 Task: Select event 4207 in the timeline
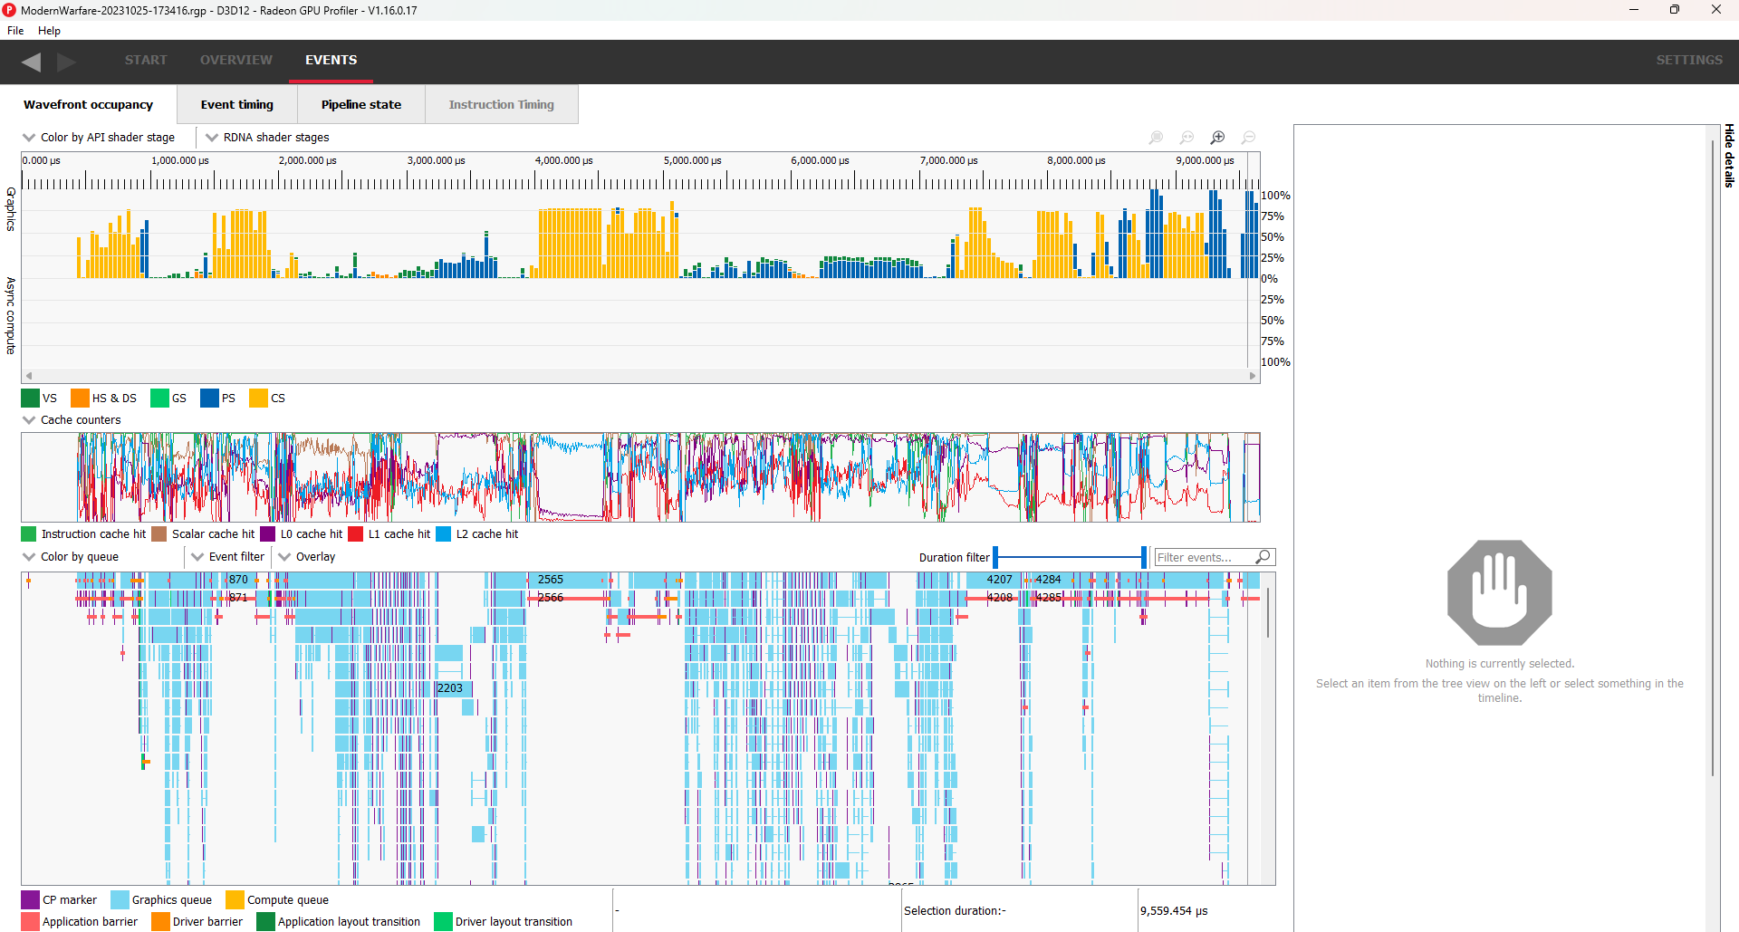click(x=1000, y=580)
